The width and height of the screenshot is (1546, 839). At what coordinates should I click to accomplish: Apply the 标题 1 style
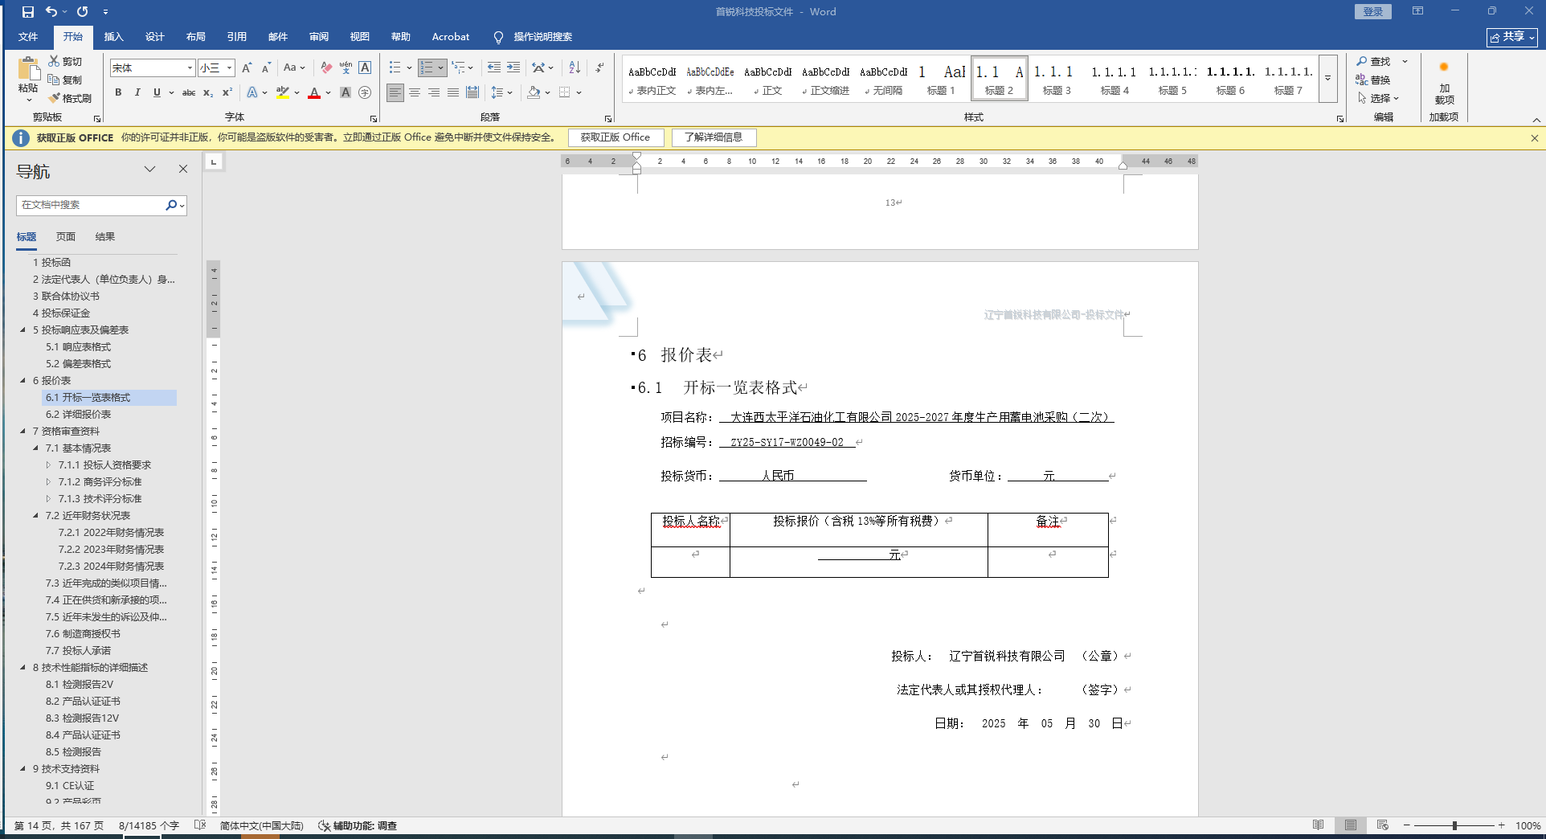click(941, 79)
